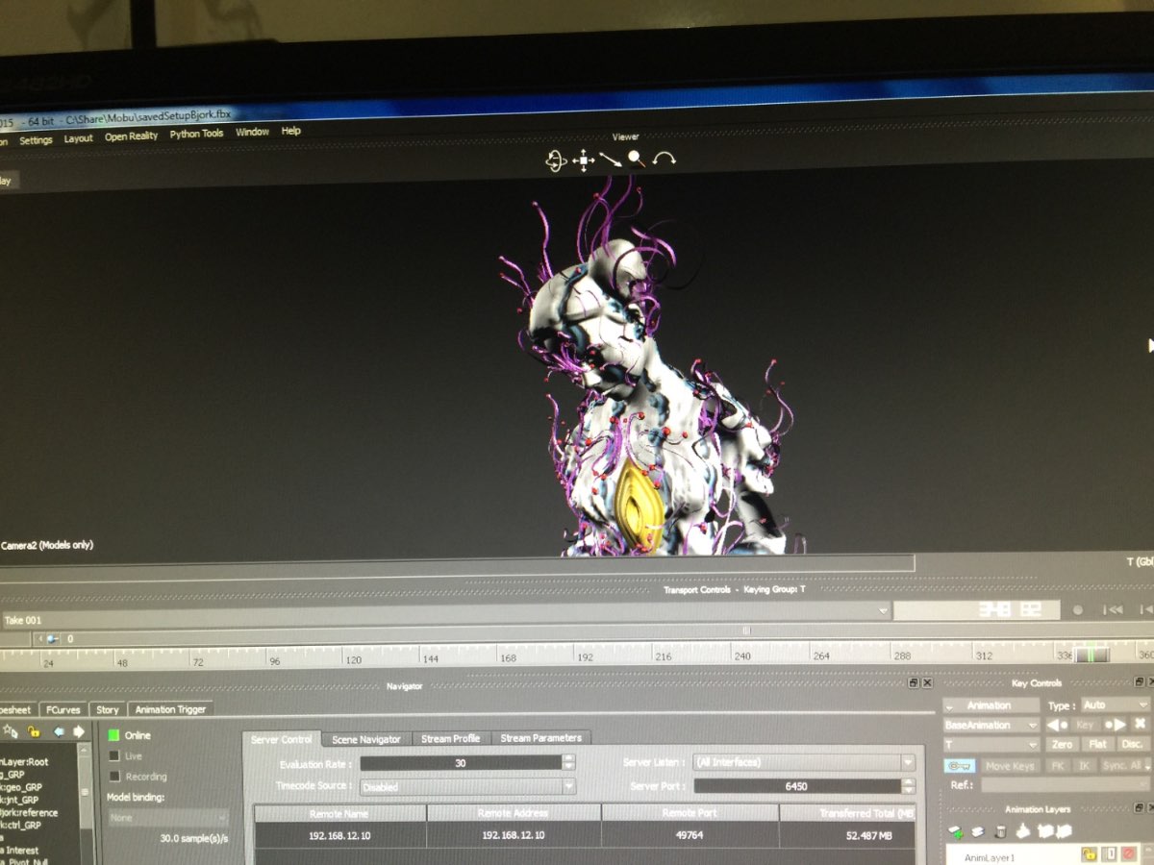Click the merge layers icon

1022,831
